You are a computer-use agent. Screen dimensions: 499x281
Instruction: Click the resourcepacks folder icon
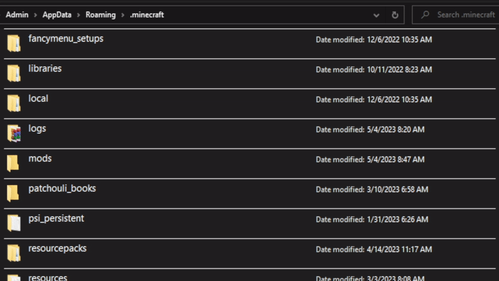[14, 253]
